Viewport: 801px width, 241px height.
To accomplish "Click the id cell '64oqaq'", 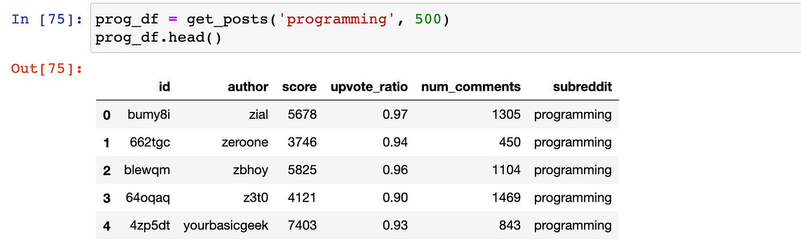I will (148, 198).
